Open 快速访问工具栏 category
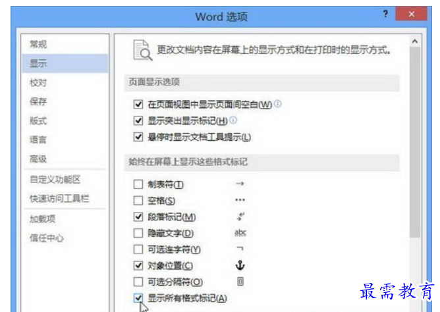 [x=65, y=199]
